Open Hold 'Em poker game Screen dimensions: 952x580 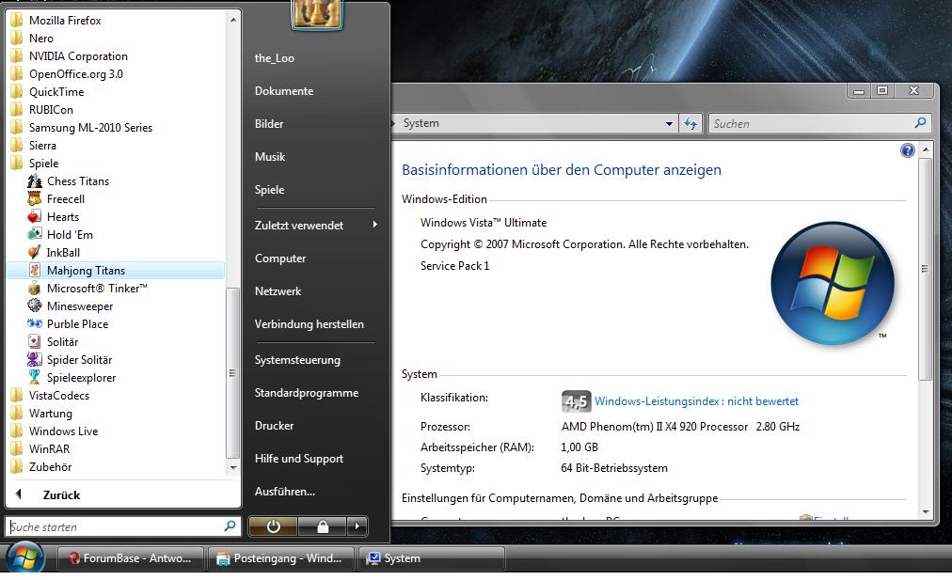tap(35, 235)
